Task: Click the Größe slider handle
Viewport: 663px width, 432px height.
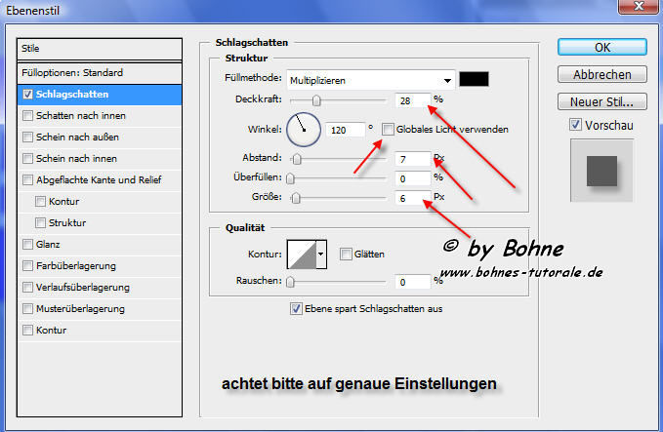Action: click(x=296, y=198)
